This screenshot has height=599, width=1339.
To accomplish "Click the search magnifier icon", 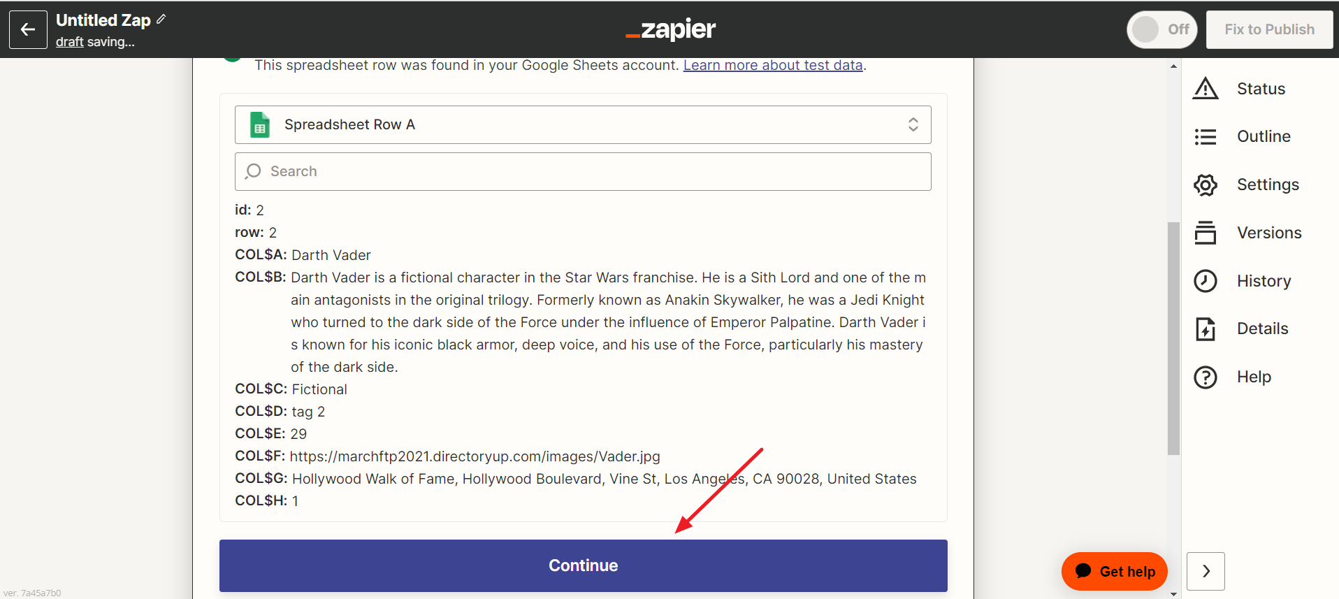I will (x=253, y=171).
